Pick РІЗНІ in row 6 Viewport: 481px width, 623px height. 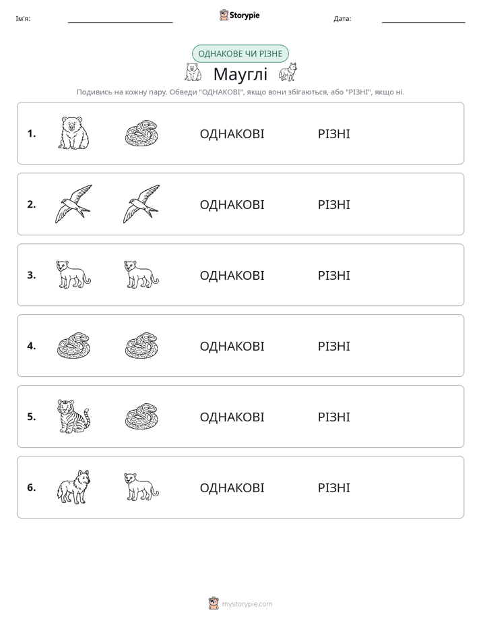point(333,487)
